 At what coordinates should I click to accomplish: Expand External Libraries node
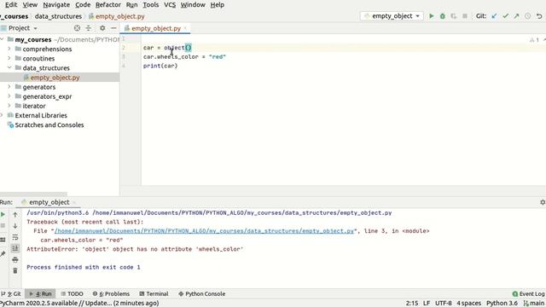[x=2, y=115]
